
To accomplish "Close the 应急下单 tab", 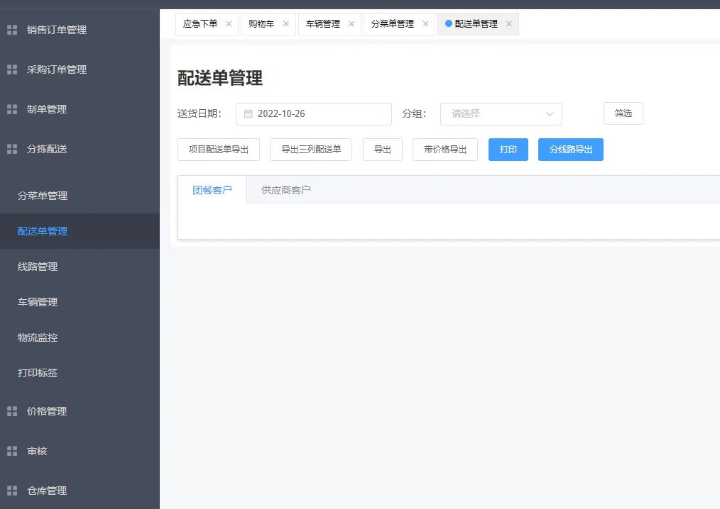I will [229, 23].
